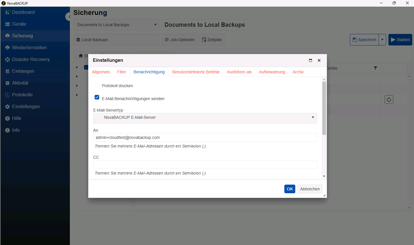Image resolution: width=414 pixels, height=245 pixels.
Task: Show the Info page from sidebar
Action: (35, 130)
